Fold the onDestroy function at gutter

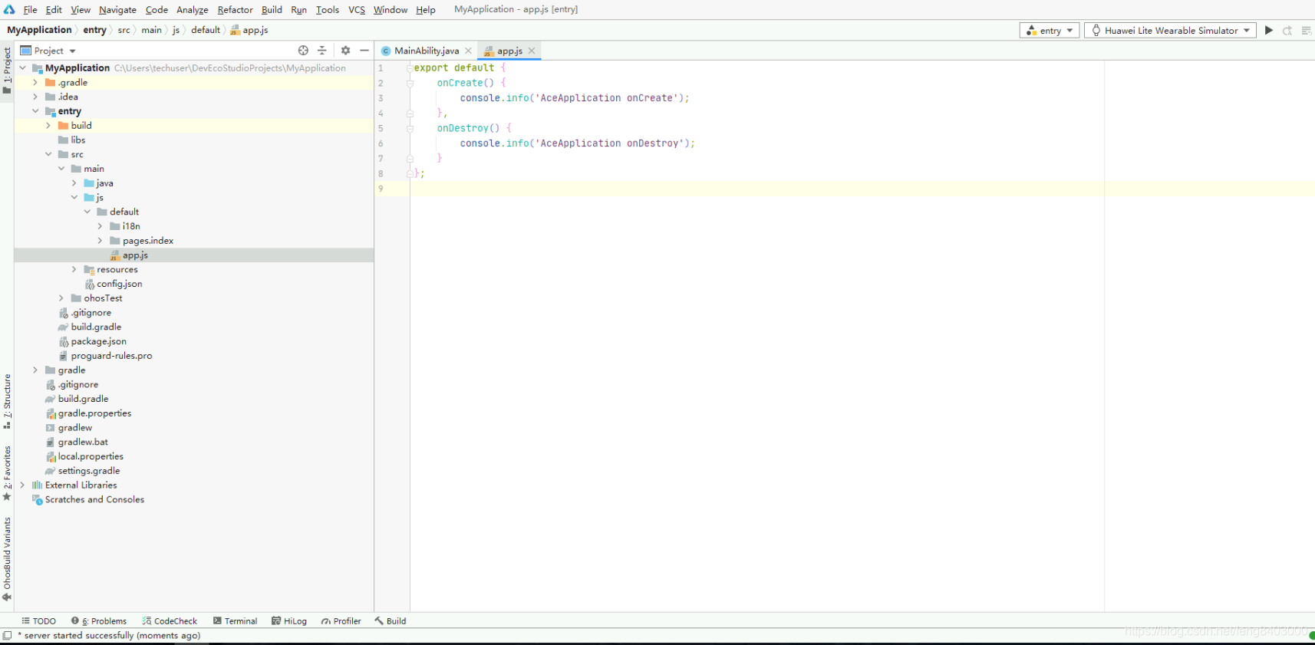[x=410, y=128]
